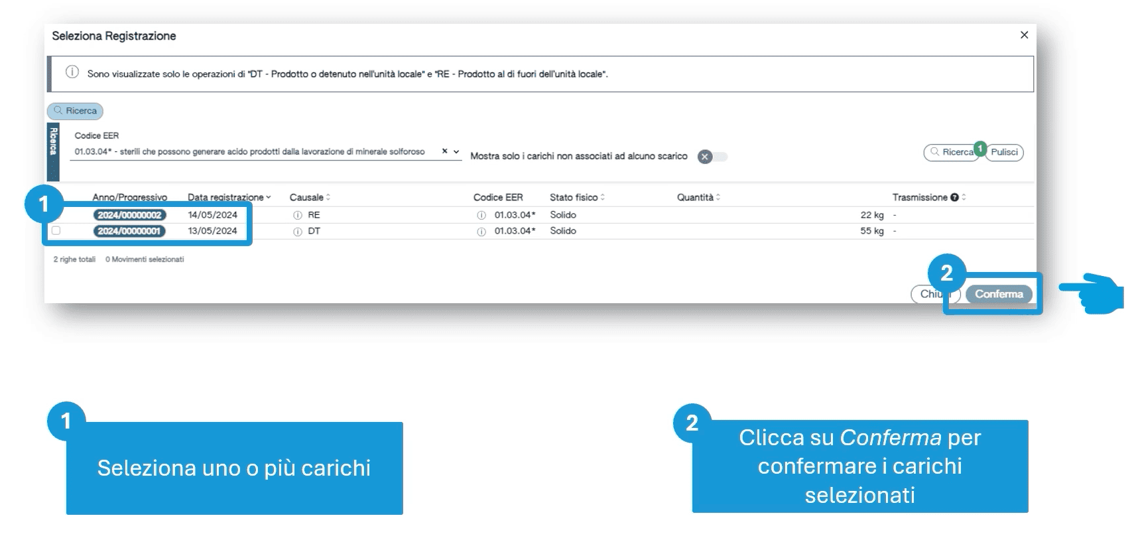Close the Seleziona Registrazione dialog with the X
Screen dimensions: 1142x548
pos(1024,35)
